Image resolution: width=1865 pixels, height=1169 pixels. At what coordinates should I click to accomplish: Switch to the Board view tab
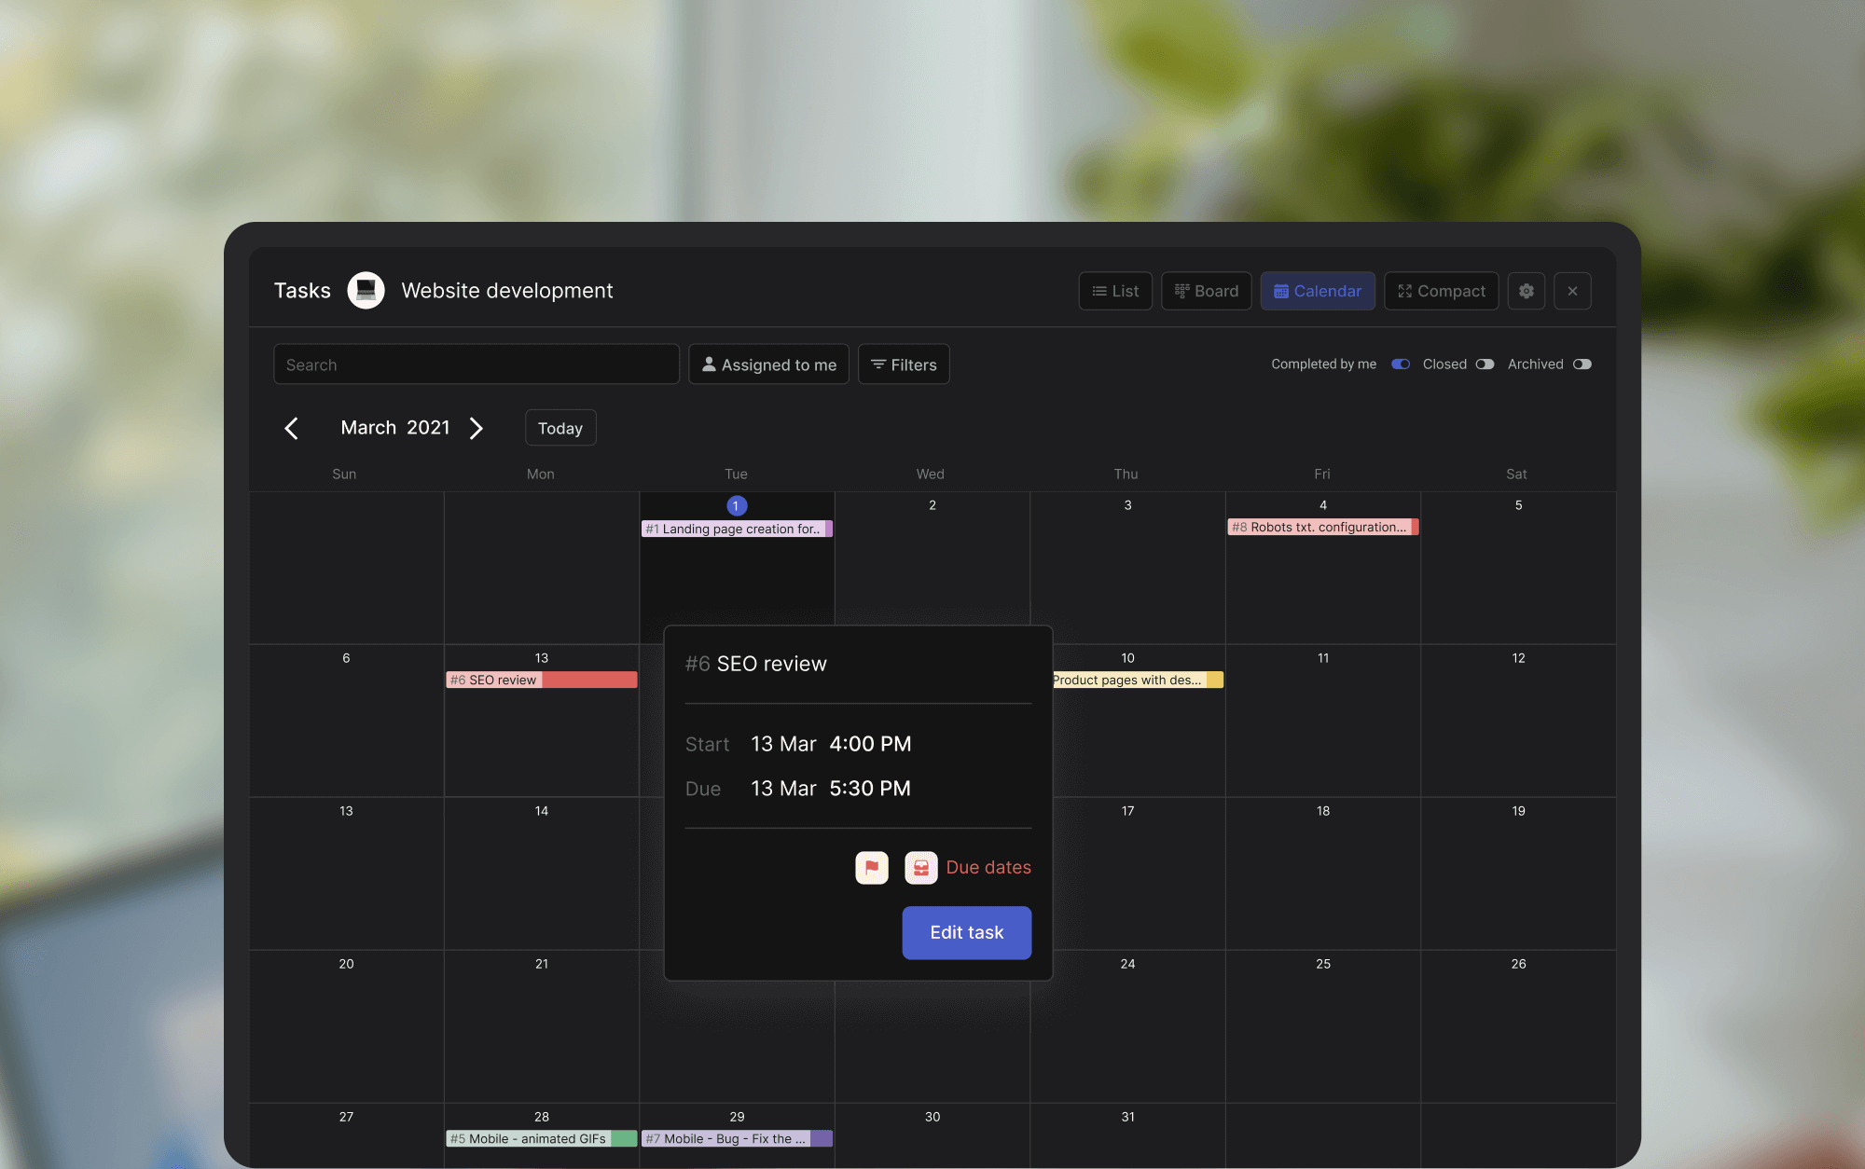point(1206,291)
